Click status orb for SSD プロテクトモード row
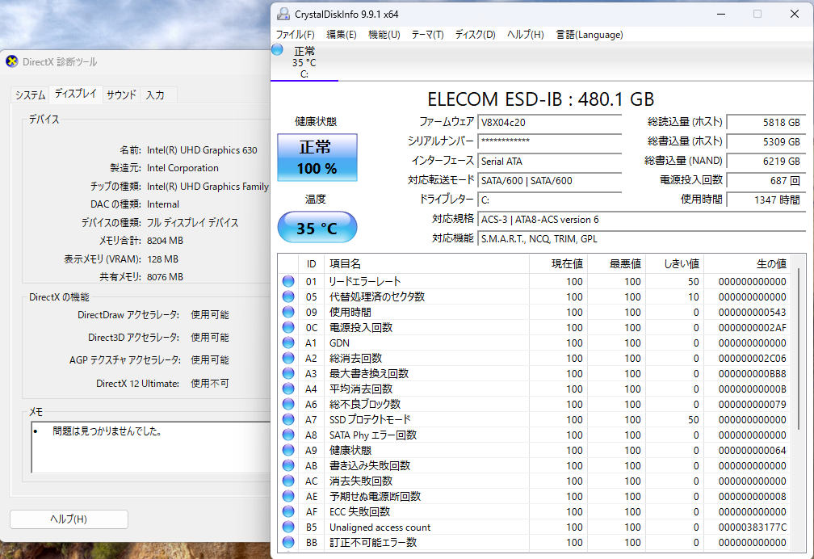This screenshot has height=559, width=814. (288, 419)
